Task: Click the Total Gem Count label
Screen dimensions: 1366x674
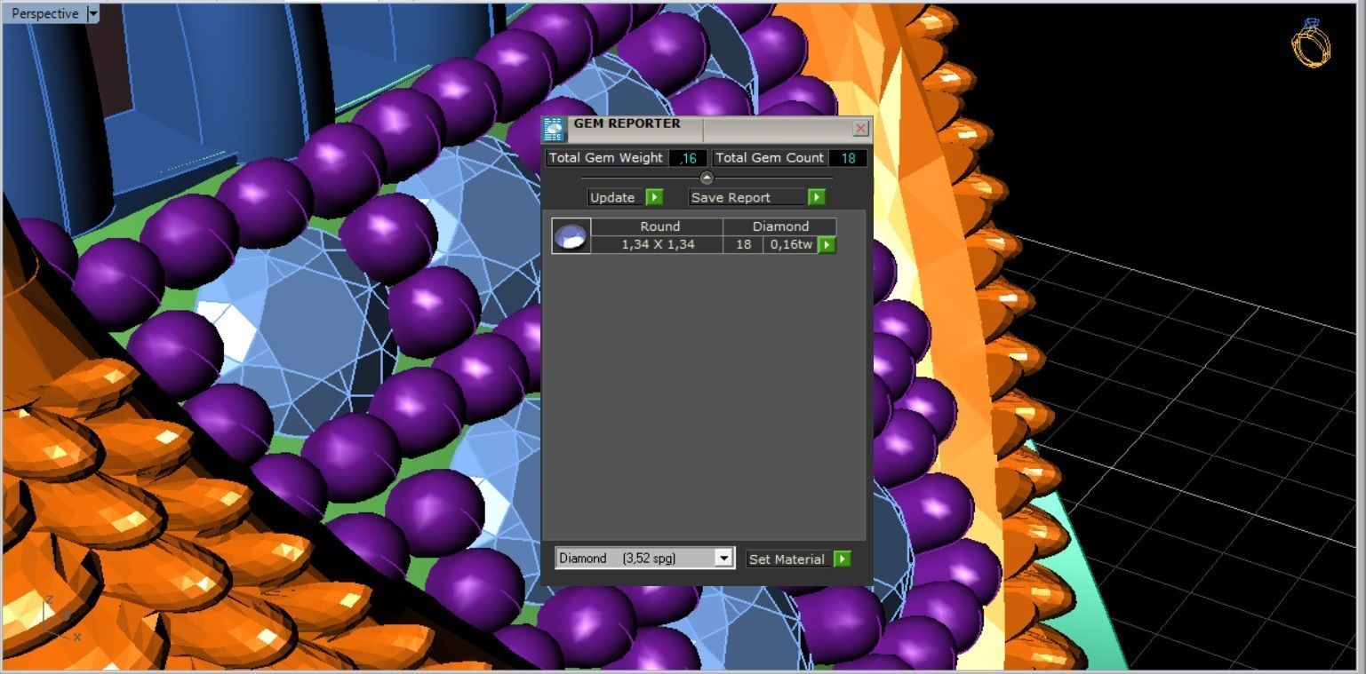Action: 770,158
